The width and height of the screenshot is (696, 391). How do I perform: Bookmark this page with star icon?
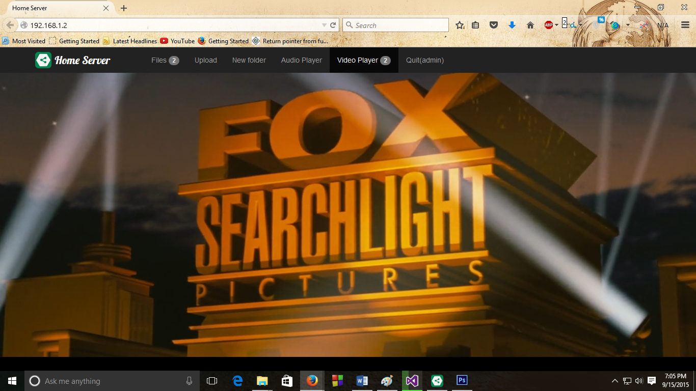(460, 25)
